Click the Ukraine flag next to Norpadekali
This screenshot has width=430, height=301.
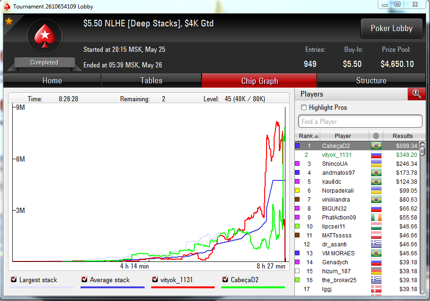376,191
